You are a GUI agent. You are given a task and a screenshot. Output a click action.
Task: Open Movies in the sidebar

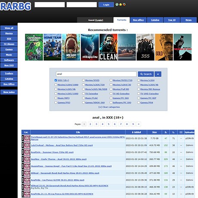(x=9, y=33)
